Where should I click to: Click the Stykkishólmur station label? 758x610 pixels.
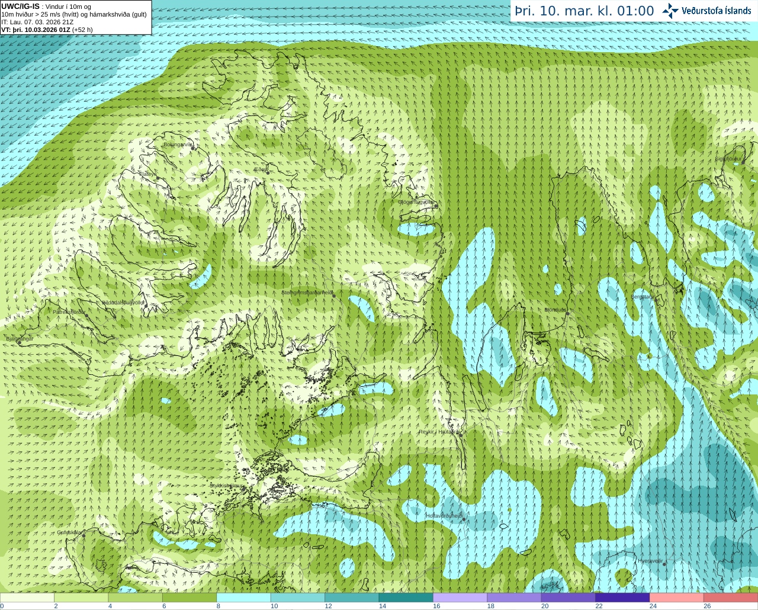pos(227,486)
